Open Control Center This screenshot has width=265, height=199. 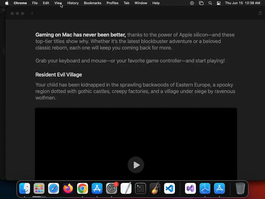coord(219,3)
